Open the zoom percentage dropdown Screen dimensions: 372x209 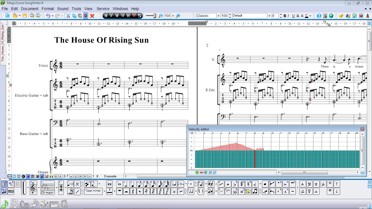pos(173,16)
